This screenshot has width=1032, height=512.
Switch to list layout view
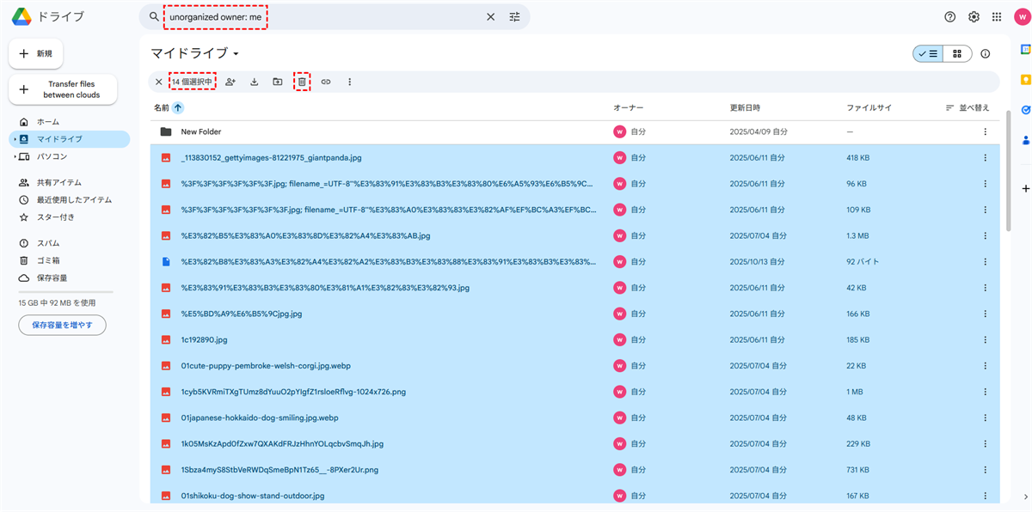tap(928, 53)
